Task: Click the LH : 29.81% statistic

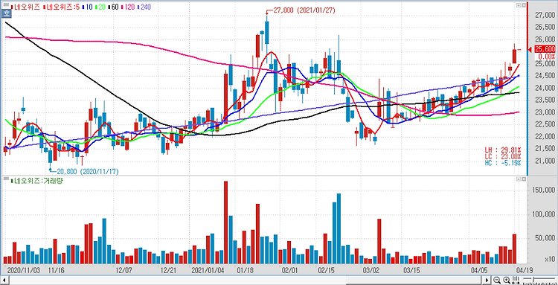Action: coord(503,150)
